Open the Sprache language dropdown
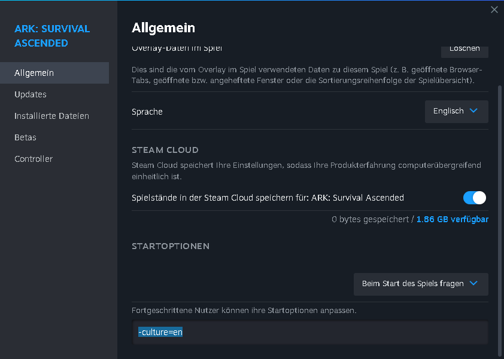 [x=457, y=111]
